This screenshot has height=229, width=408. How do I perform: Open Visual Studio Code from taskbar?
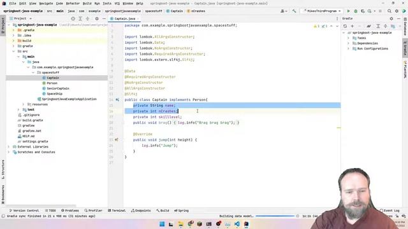(237, 224)
